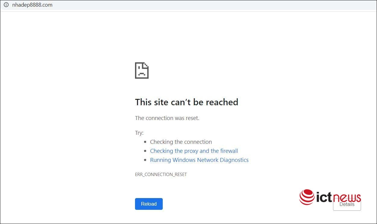Click the folded corner of the sad page icon

(146, 65)
